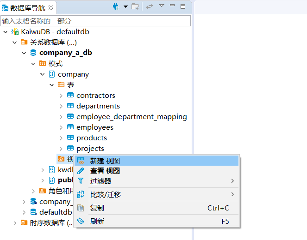Expand the employees table node
Viewport: 307px width, 240px height.
(61, 127)
